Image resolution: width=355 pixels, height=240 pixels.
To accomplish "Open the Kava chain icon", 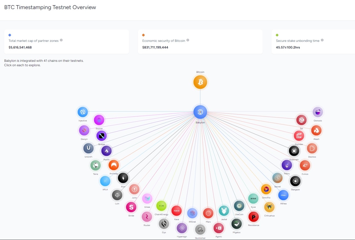I will 176,211.
